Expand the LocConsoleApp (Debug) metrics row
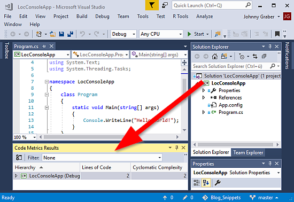 (x=16, y=176)
